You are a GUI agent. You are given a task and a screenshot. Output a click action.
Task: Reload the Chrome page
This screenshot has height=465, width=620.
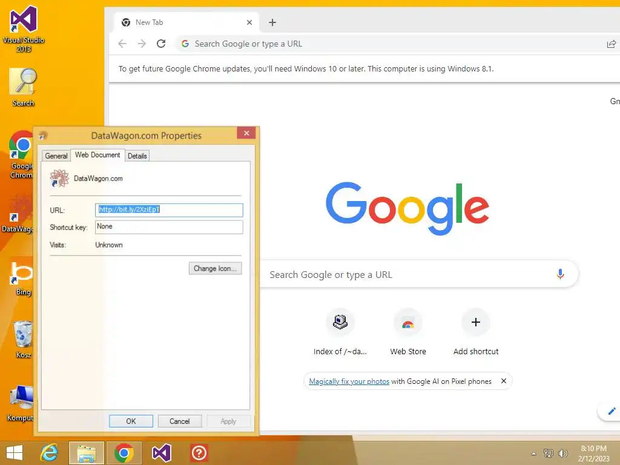pos(161,44)
